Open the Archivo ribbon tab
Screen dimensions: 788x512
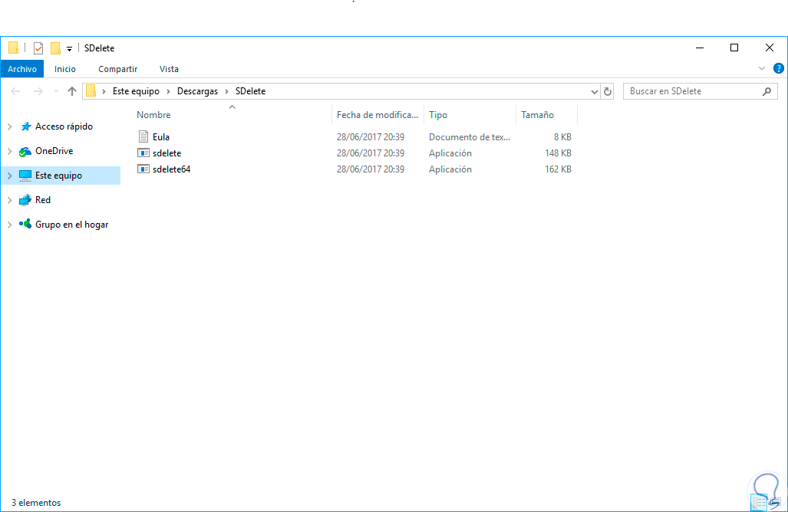coord(22,69)
